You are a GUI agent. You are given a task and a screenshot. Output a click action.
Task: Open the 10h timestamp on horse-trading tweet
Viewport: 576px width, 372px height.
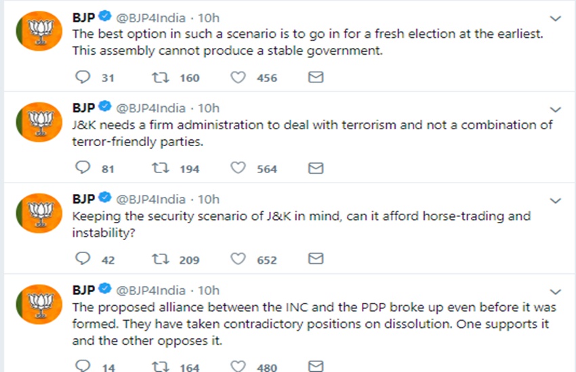coord(209,199)
